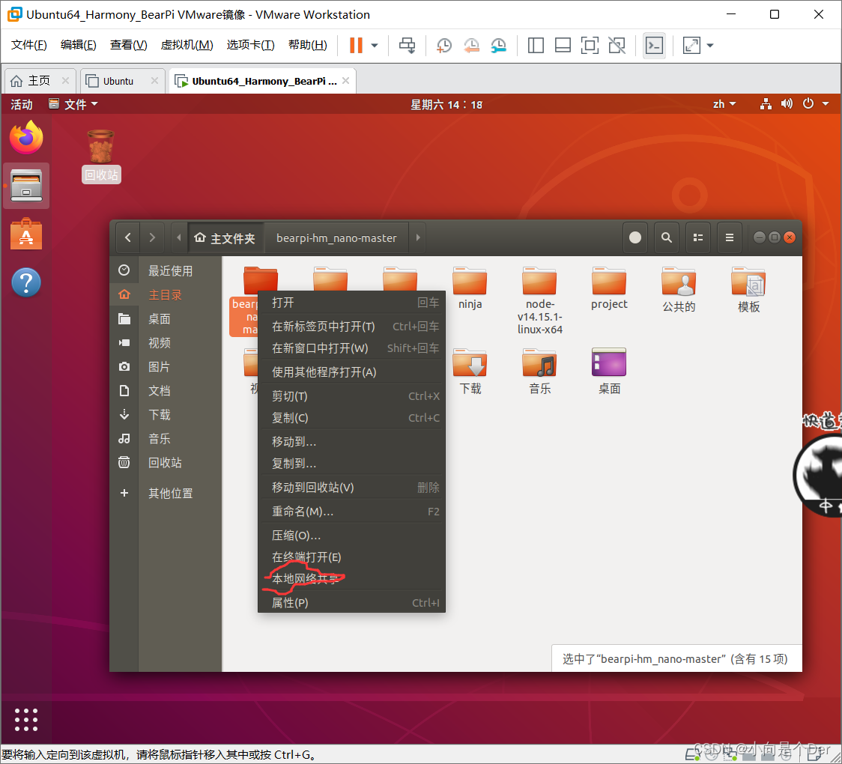Toggle Ubuntu Software in the dock
Image resolution: width=842 pixels, height=764 pixels.
(26, 234)
